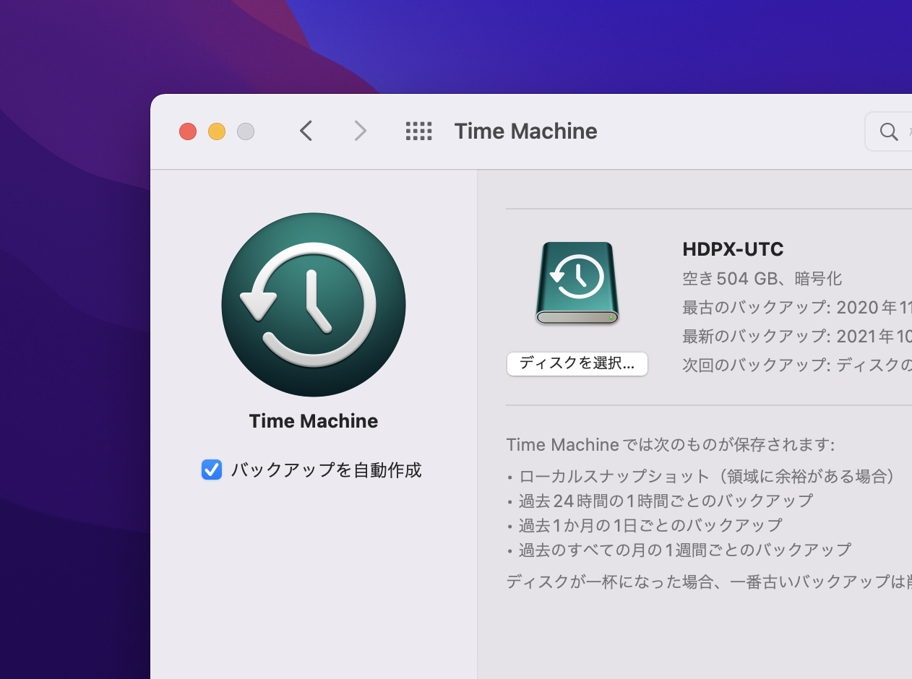Click the grayed-out zoom window button
The width and height of the screenshot is (912, 679).
click(246, 131)
